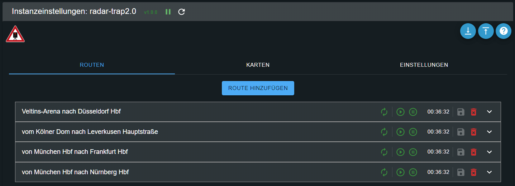Save the Kölner Dom nach Leverkusen route
515x186 pixels.
click(x=461, y=132)
